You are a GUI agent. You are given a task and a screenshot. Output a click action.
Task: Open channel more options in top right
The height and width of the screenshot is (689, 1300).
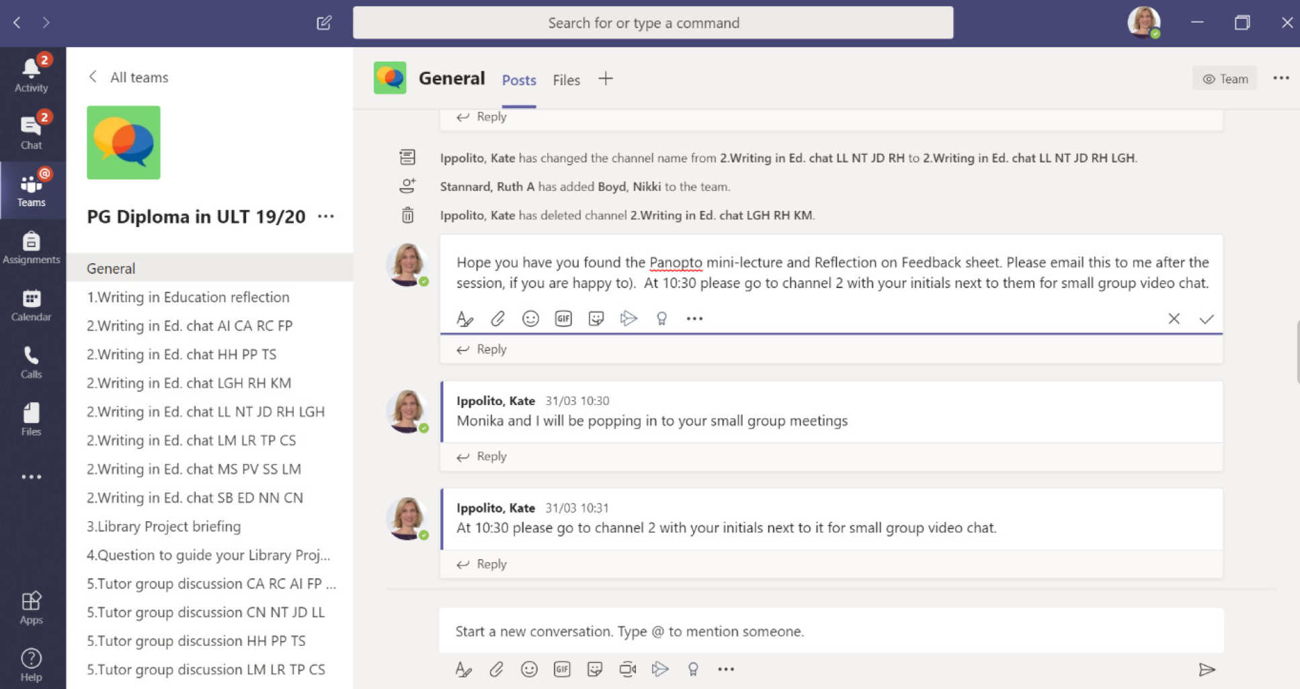(x=1281, y=79)
